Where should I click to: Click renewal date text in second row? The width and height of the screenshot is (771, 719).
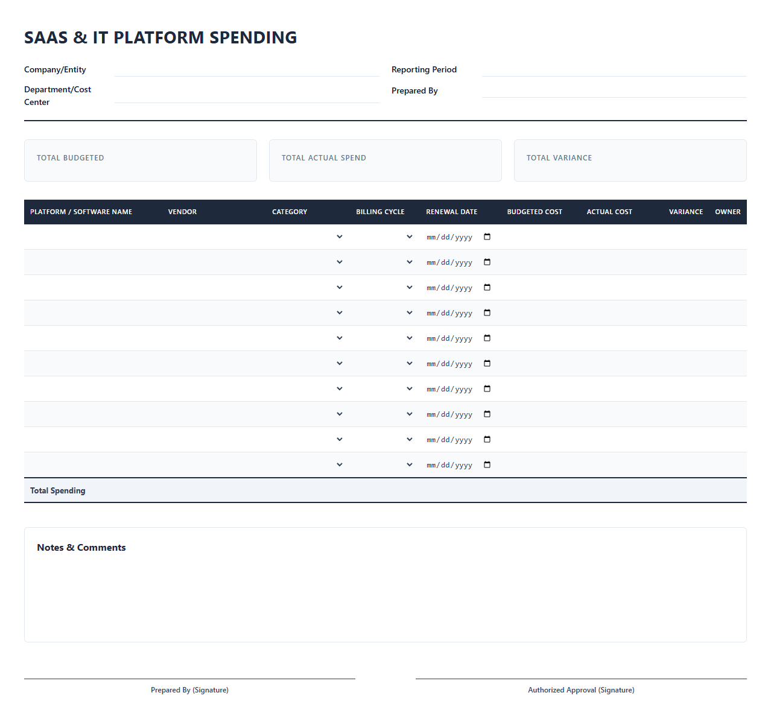tap(449, 263)
